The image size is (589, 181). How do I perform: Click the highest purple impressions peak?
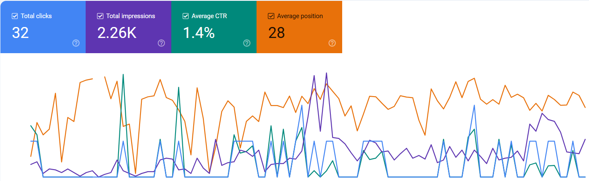pos(327,73)
